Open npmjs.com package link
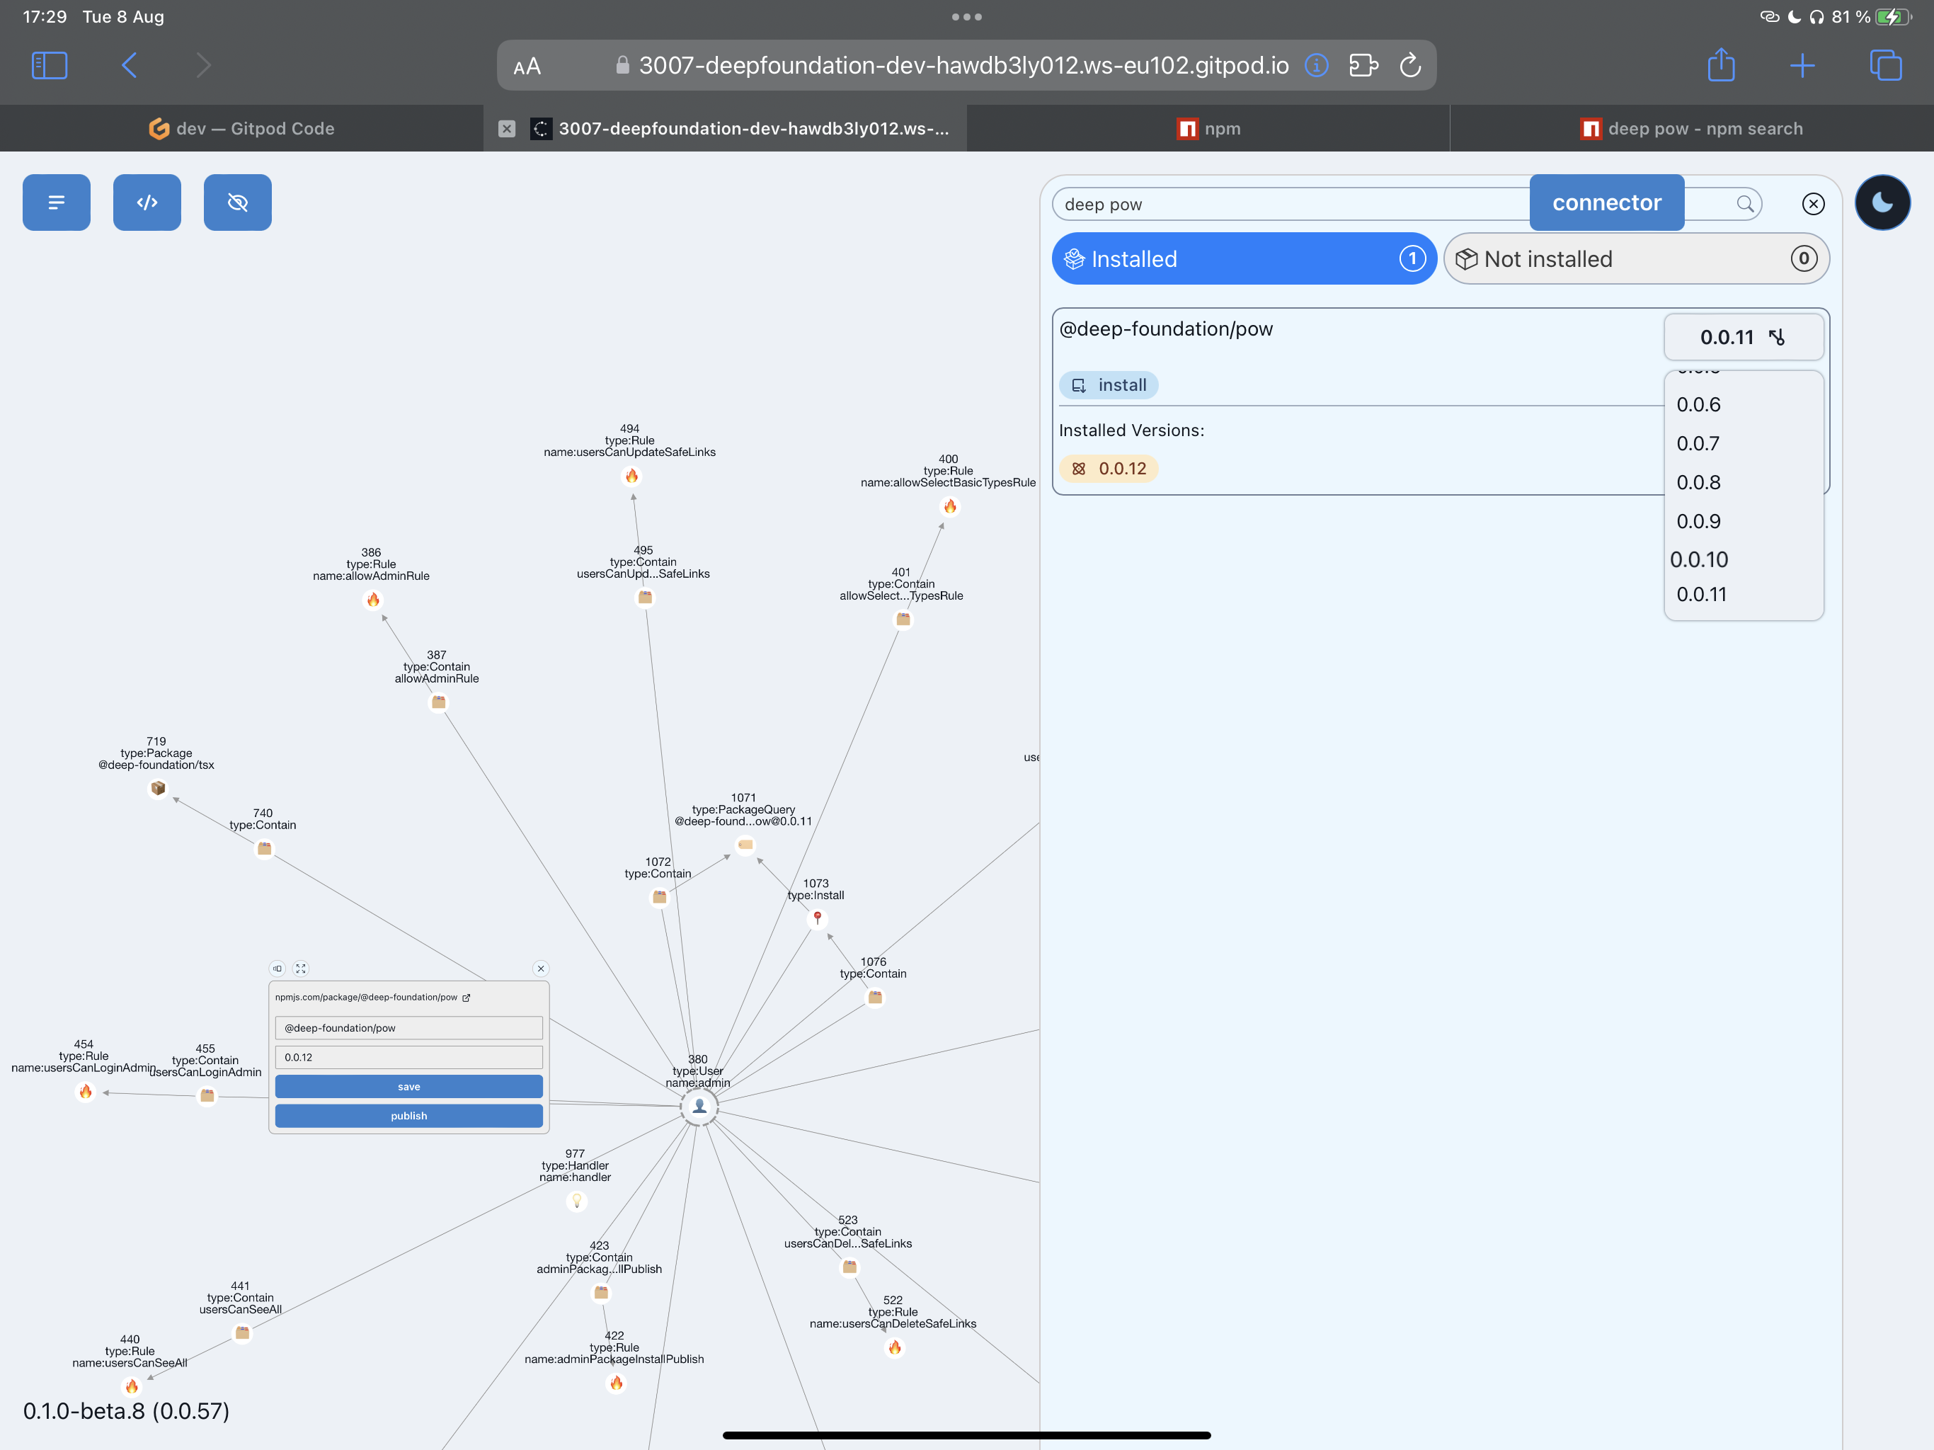The width and height of the screenshot is (1934, 1450). (373, 997)
